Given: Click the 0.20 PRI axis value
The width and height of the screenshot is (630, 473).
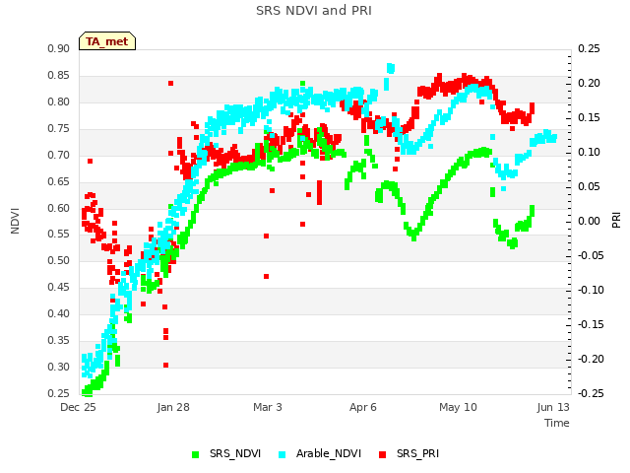Looking at the screenshot, I should [x=589, y=83].
